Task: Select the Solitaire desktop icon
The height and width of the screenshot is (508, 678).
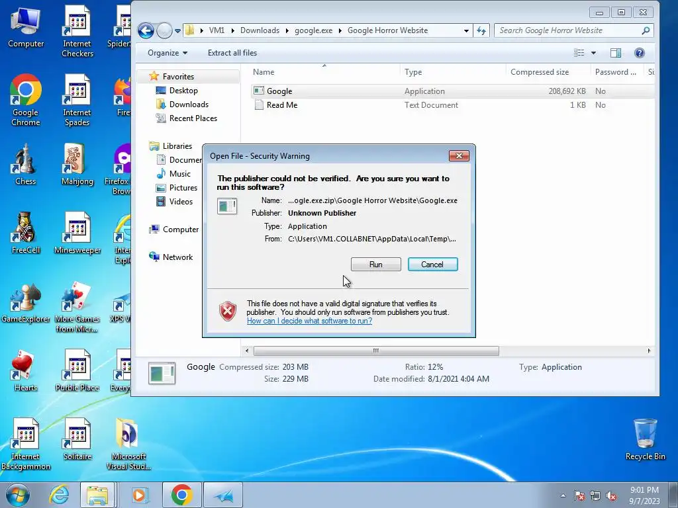Action: 77,440
